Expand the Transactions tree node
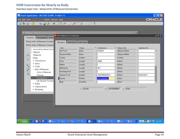This screenshot has width=180, height=139. click(34, 61)
